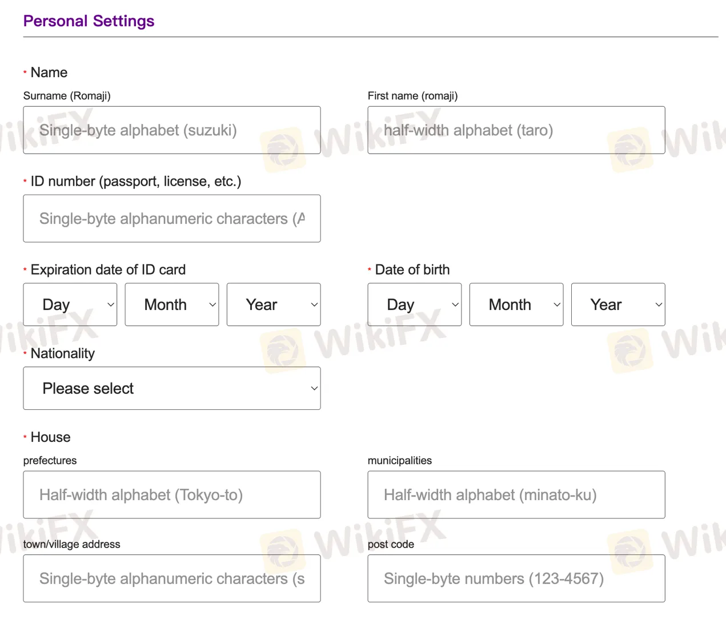Select the Date of birth Month dropdown
This screenshot has height=620, width=726.
[x=516, y=305]
